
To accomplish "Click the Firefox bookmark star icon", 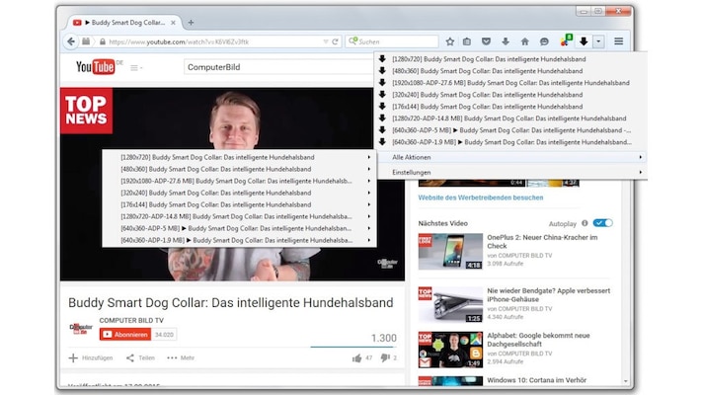I will click(x=450, y=41).
